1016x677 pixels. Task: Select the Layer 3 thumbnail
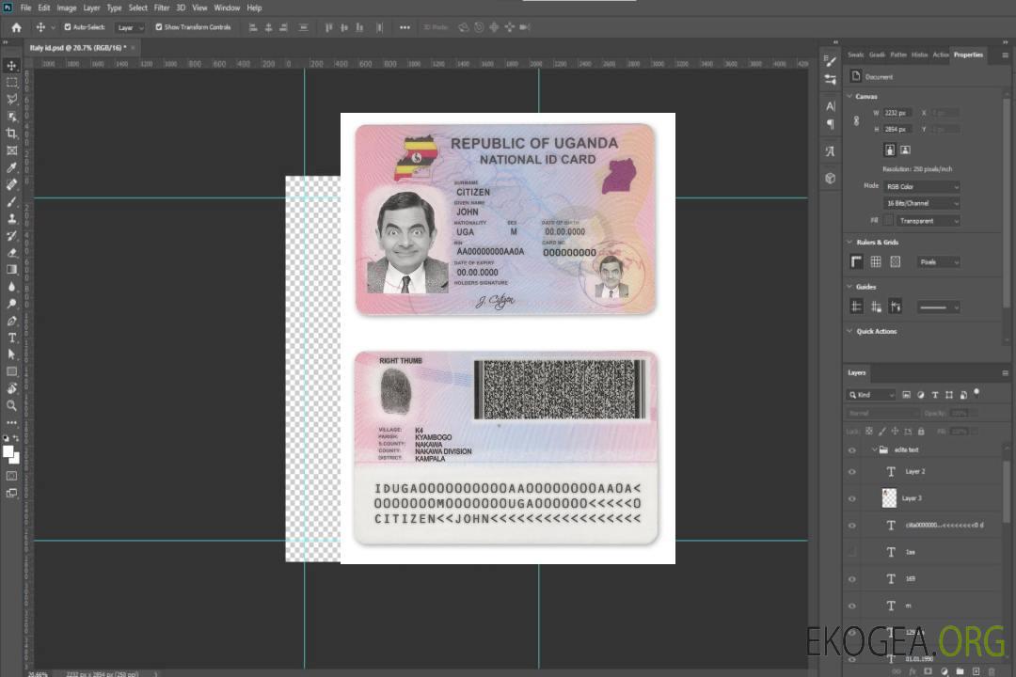point(889,498)
